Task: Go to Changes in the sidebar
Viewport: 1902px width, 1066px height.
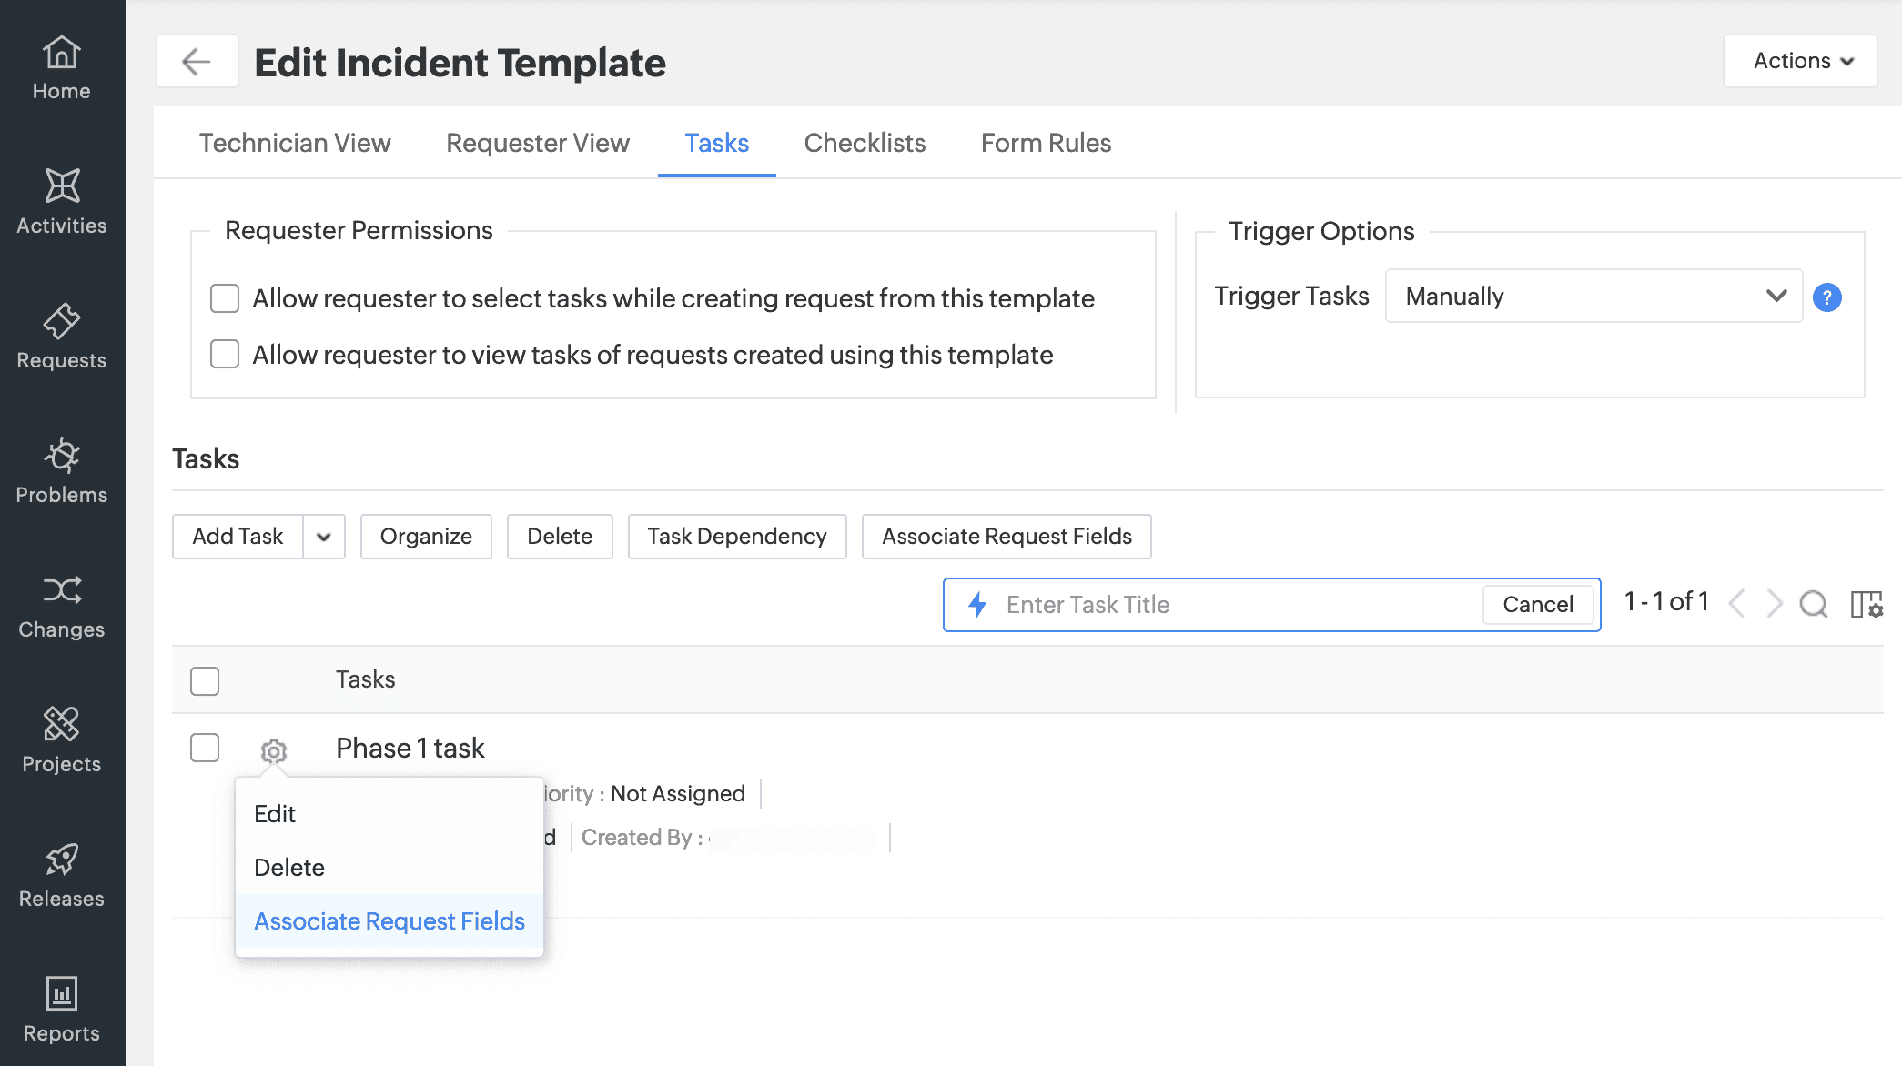Action: [62, 606]
